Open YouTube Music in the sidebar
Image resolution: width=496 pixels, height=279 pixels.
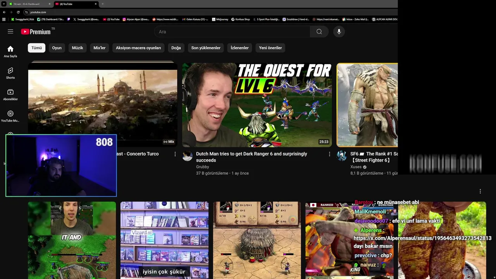click(10, 116)
